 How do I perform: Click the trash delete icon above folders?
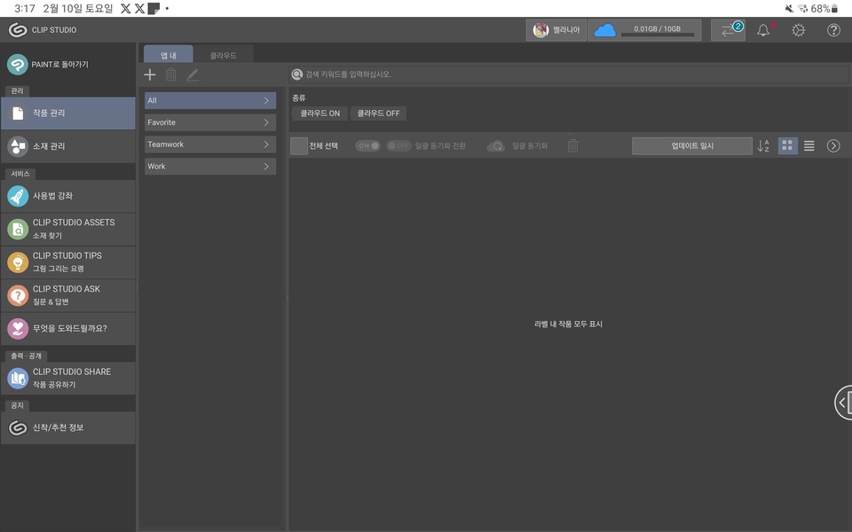(x=170, y=74)
